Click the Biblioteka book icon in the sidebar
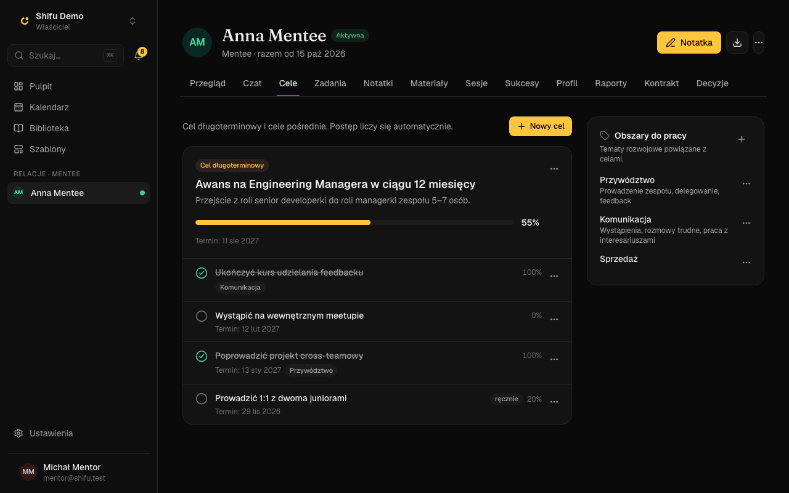This screenshot has width=789, height=493. click(18, 128)
